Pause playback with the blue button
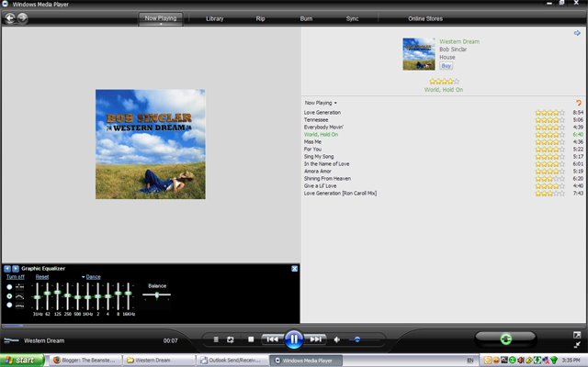This screenshot has width=588, height=367. tap(294, 339)
